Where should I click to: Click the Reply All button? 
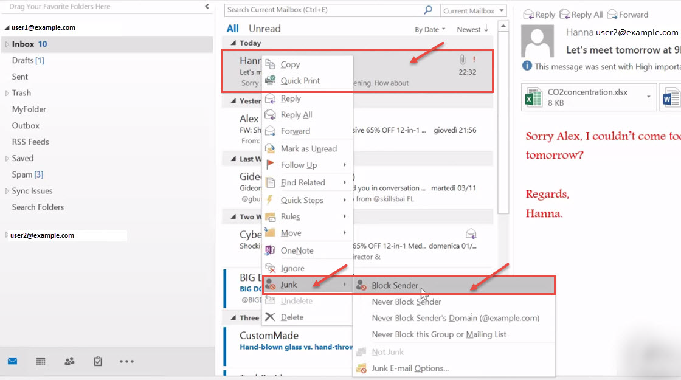pos(579,13)
